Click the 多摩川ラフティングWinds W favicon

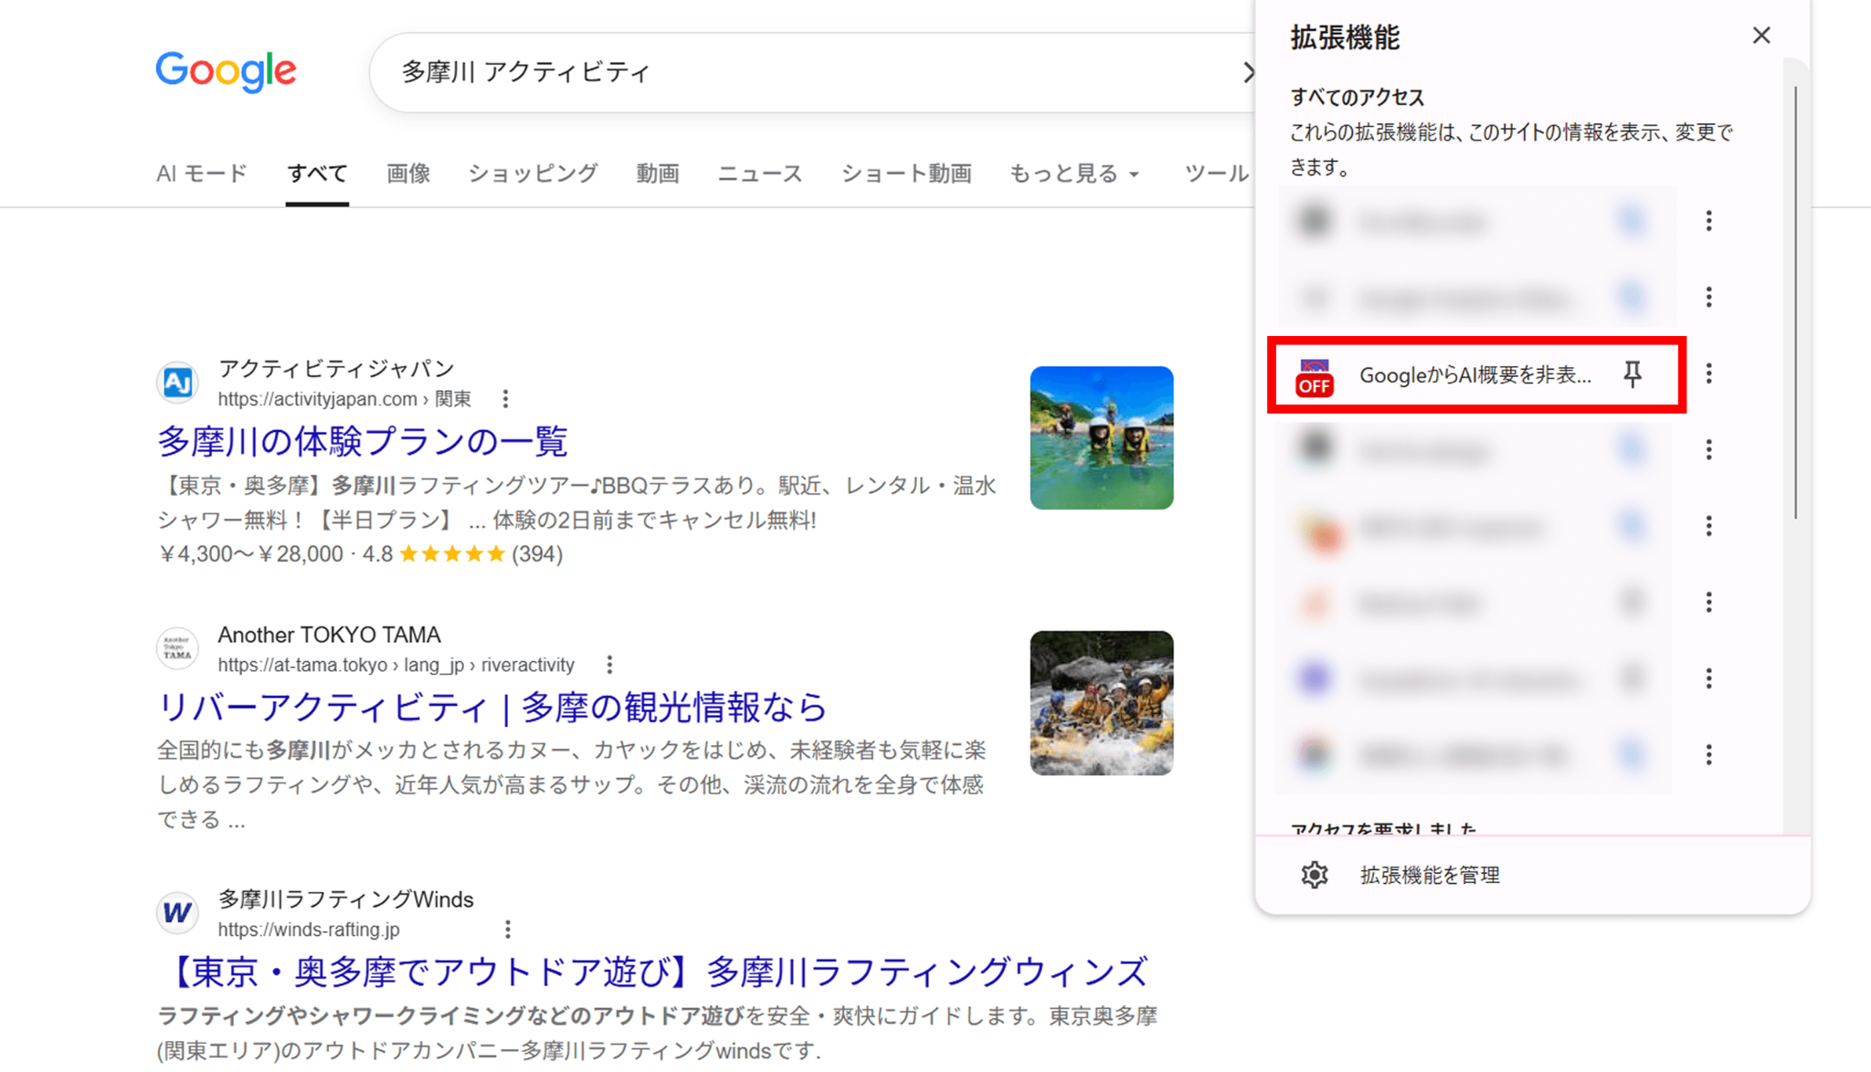pyautogui.click(x=177, y=913)
